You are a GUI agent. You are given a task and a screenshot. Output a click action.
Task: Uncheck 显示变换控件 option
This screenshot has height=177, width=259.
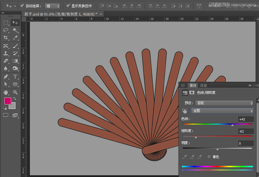click(x=68, y=6)
